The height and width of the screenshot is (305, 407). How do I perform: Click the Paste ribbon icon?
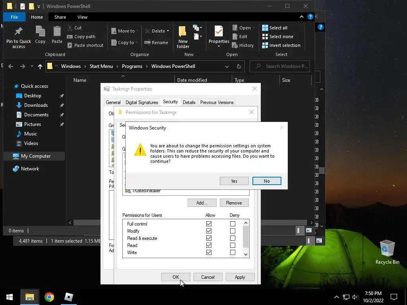pos(57,31)
